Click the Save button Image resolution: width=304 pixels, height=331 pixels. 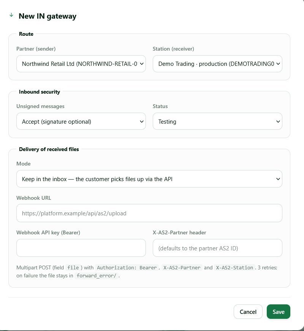[x=278, y=312]
